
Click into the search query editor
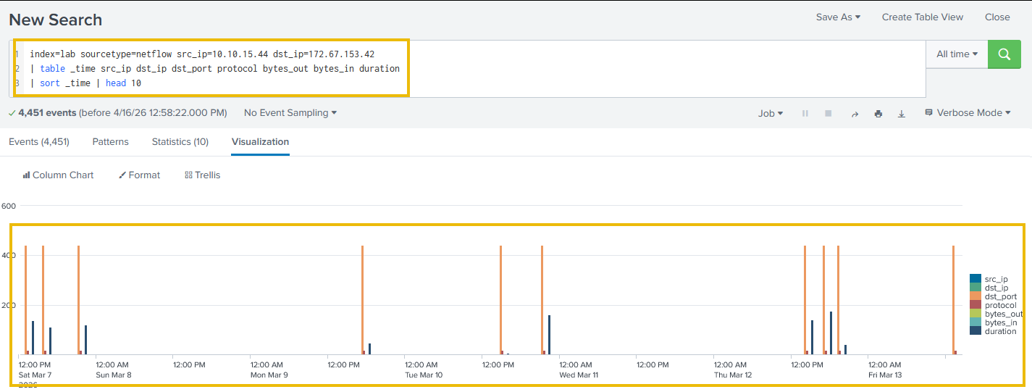click(x=468, y=69)
